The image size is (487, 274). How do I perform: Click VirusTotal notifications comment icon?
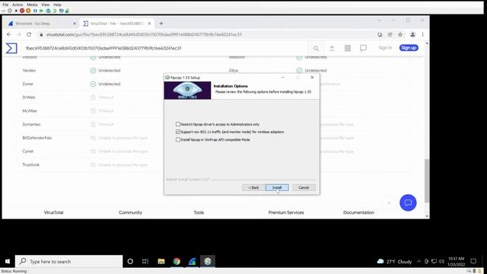point(363,48)
